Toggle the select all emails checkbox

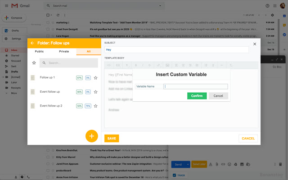coord(48,15)
